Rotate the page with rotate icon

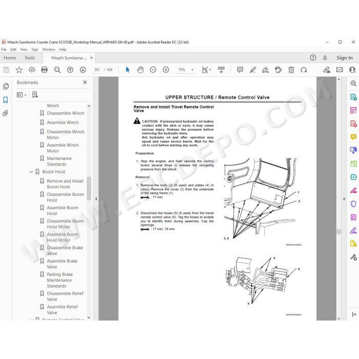[x=304, y=70]
